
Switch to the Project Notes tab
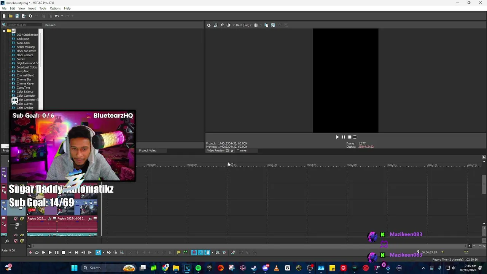[147, 150]
